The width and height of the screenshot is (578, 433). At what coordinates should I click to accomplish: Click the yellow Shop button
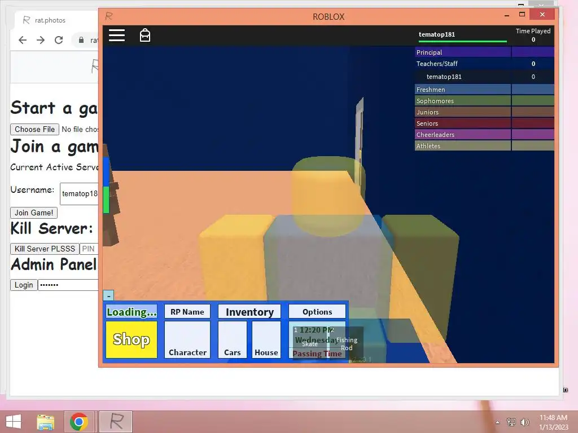pos(131,339)
